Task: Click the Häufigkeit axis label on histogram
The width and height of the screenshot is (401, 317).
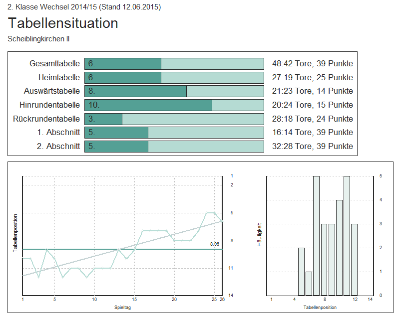Action: 259,235
